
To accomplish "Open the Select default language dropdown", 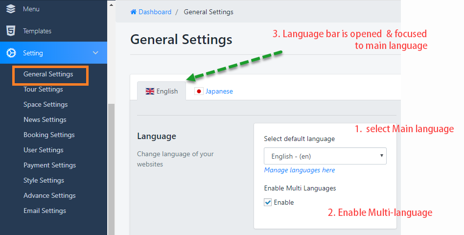I will coord(325,156).
